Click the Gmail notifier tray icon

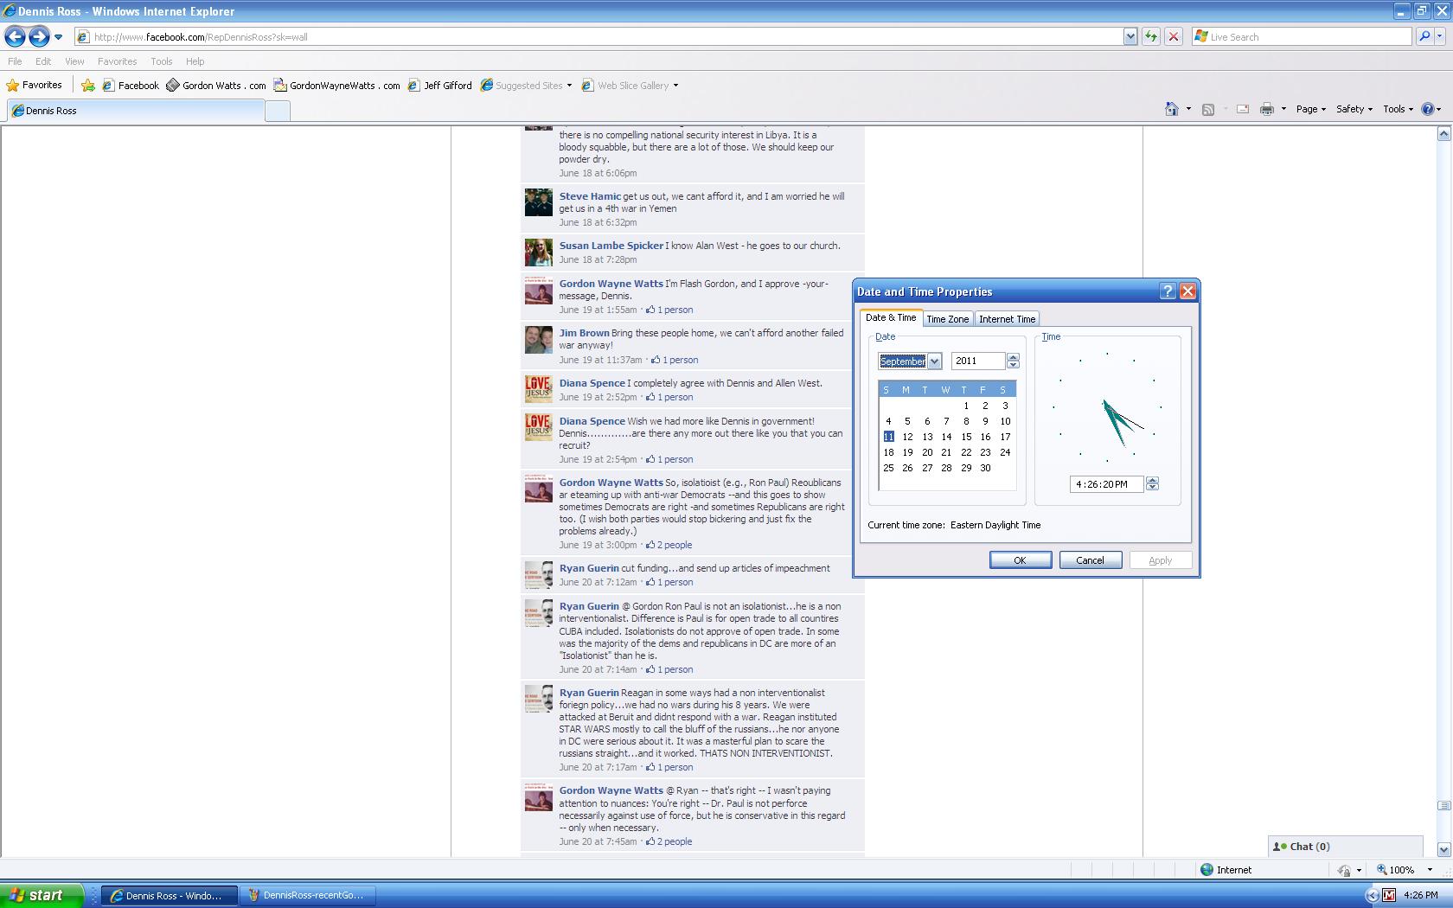[x=1389, y=895]
